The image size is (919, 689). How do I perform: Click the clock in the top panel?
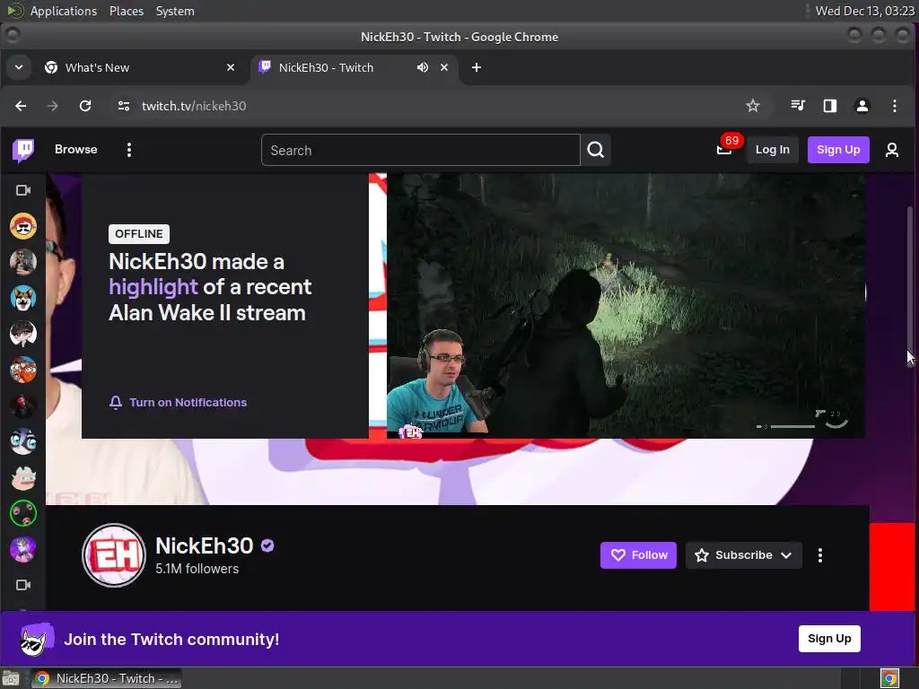(864, 11)
